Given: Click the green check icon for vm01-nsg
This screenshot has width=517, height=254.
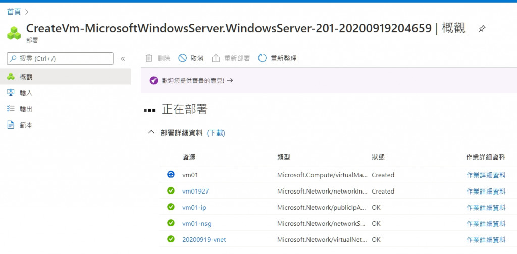Looking at the screenshot, I should (171, 223).
